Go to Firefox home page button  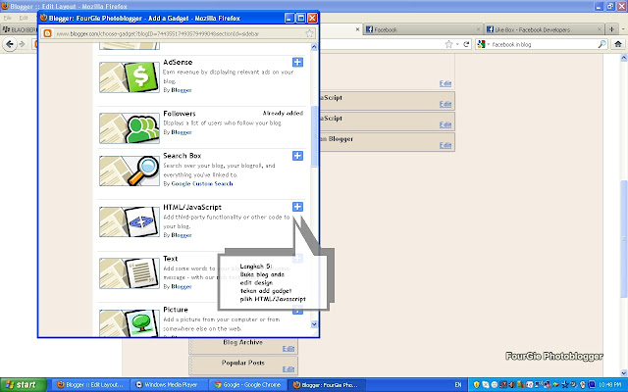click(618, 44)
